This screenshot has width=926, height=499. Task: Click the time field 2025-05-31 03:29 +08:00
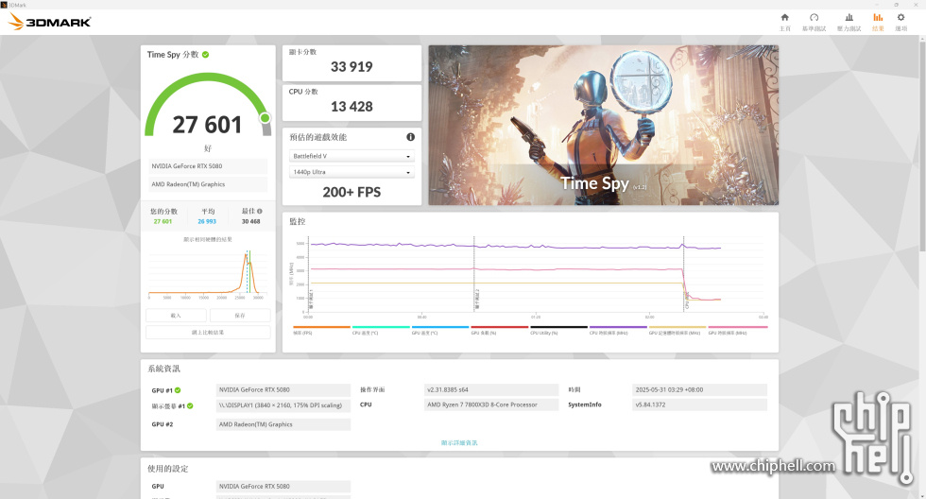coord(699,389)
